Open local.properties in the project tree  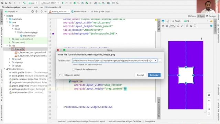click(26, 93)
